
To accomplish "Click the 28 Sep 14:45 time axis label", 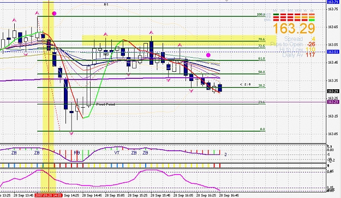I will pyautogui.click(x=92, y=195).
